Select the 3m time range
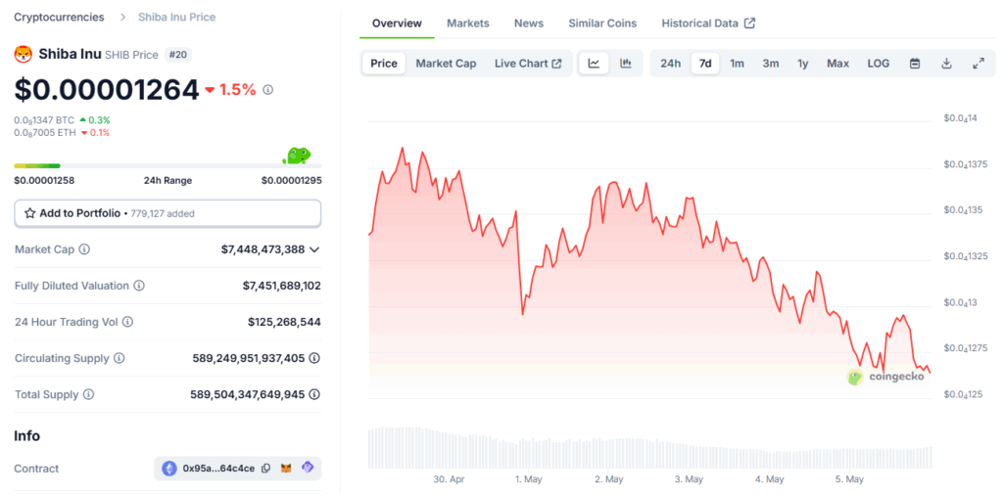This screenshot has height=494, width=1003. (x=770, y=64)
